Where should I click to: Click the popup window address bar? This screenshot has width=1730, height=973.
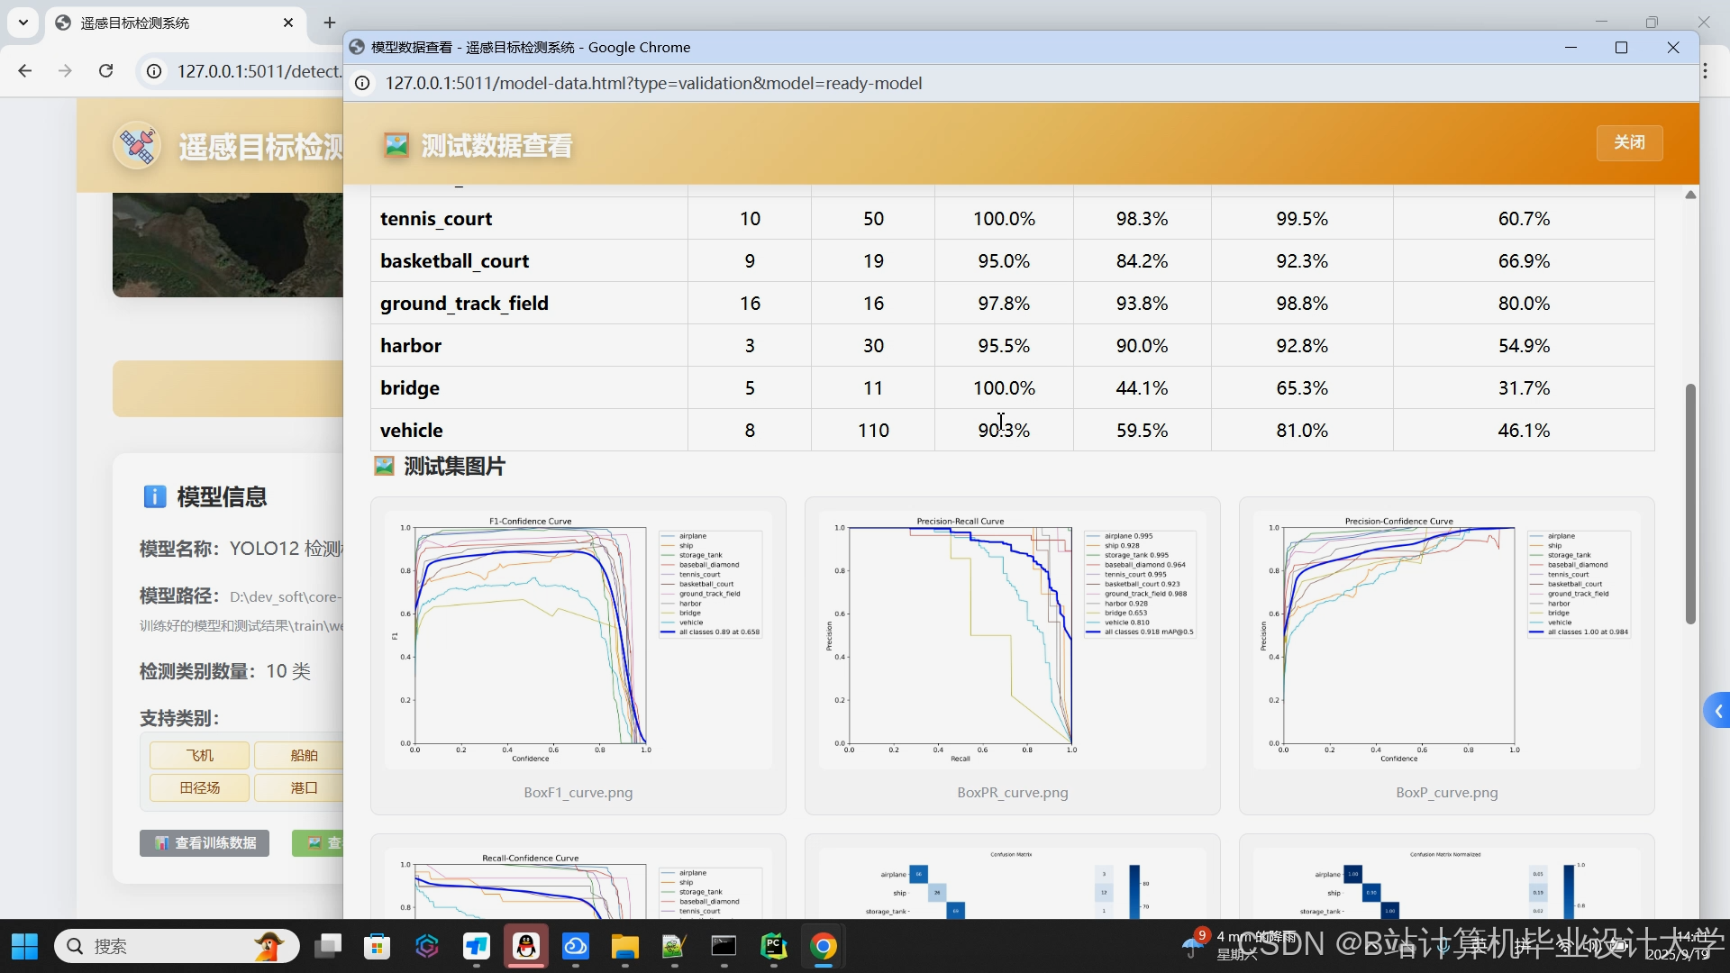(653, 83)
